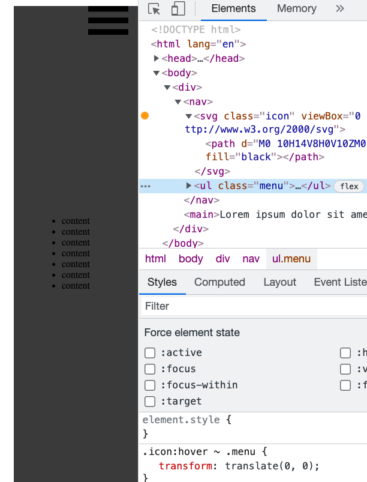Click the flex badge on ul.menu
This screenshot has height=482, width=367.
pos(349,186)
